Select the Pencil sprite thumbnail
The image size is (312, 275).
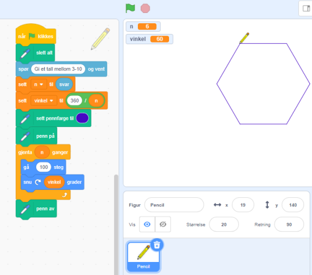tap(144, 256)
